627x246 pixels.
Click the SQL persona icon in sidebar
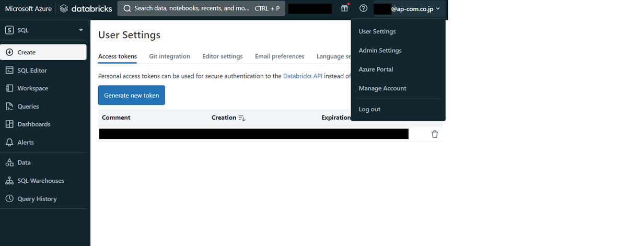click(9, 30)
